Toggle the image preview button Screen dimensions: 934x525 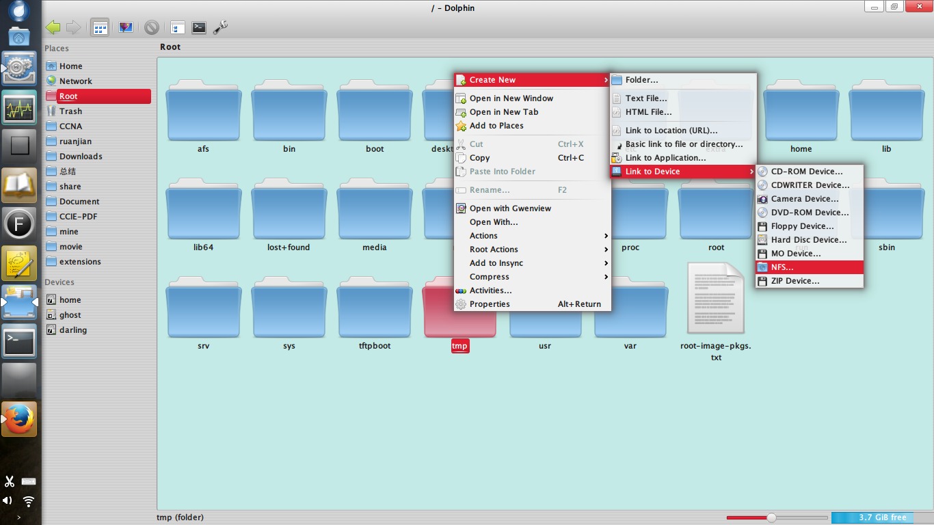pos(126,27)
